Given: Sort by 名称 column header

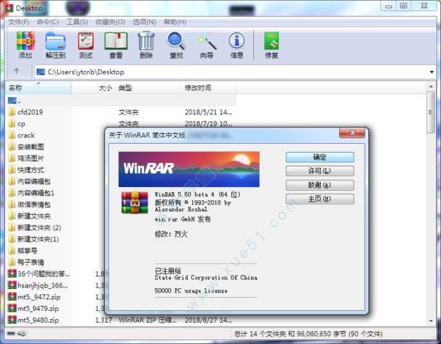Looking at the screenshot, I should point(38,88).
